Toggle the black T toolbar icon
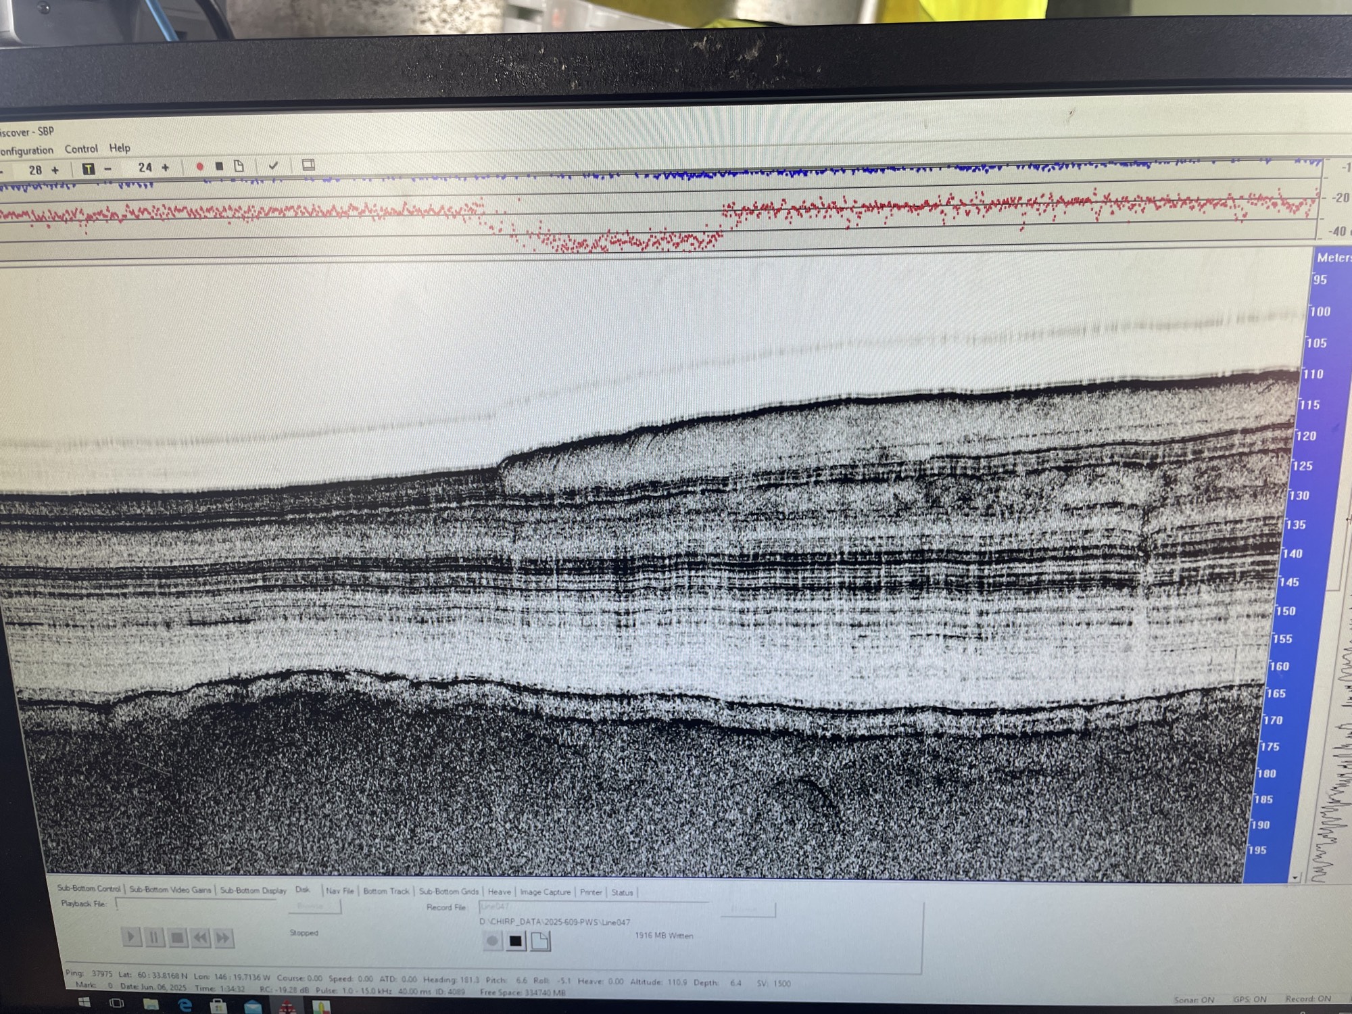1352x1014 pixels. [88, 168]
